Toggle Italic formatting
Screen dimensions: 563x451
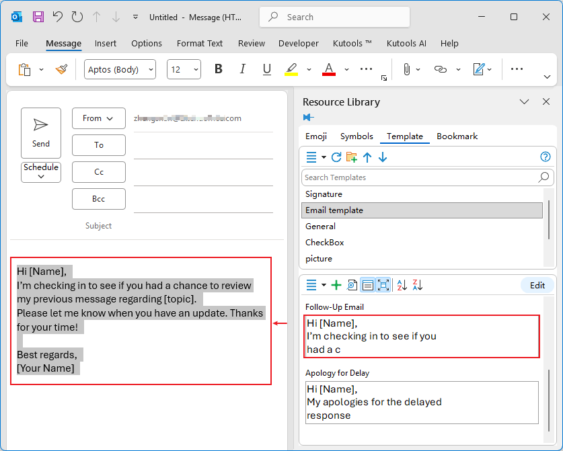pos(242,69)
